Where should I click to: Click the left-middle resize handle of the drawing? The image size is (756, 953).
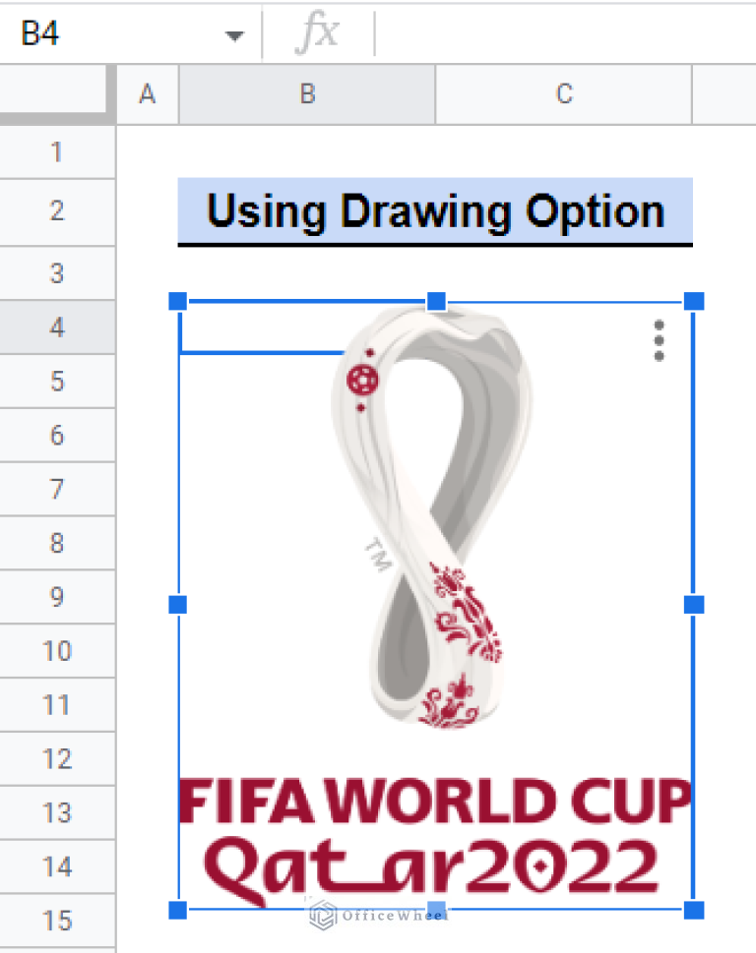tap(177, 605)
